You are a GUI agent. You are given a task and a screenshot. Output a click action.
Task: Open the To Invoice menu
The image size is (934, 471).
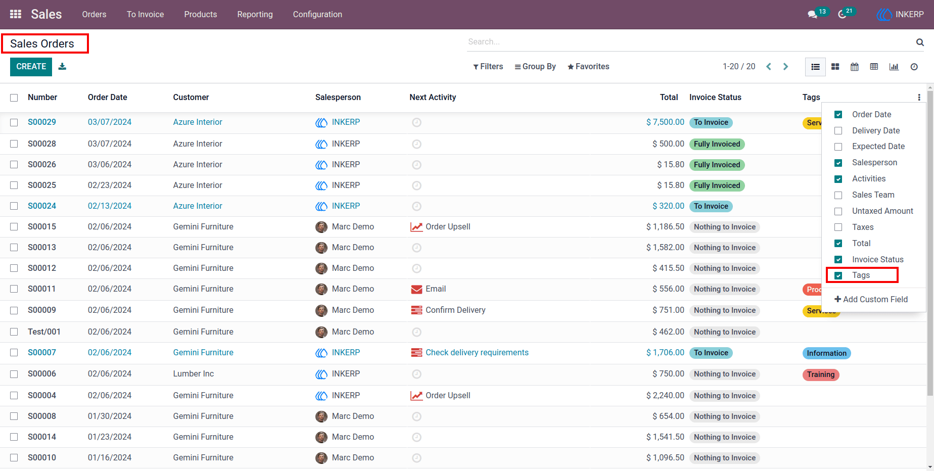click(x=145, y=14)
